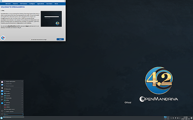Viewport: 193px width, 120px height.
Task: Expand the Power / Session submenu
Action: tap(14, 112)
